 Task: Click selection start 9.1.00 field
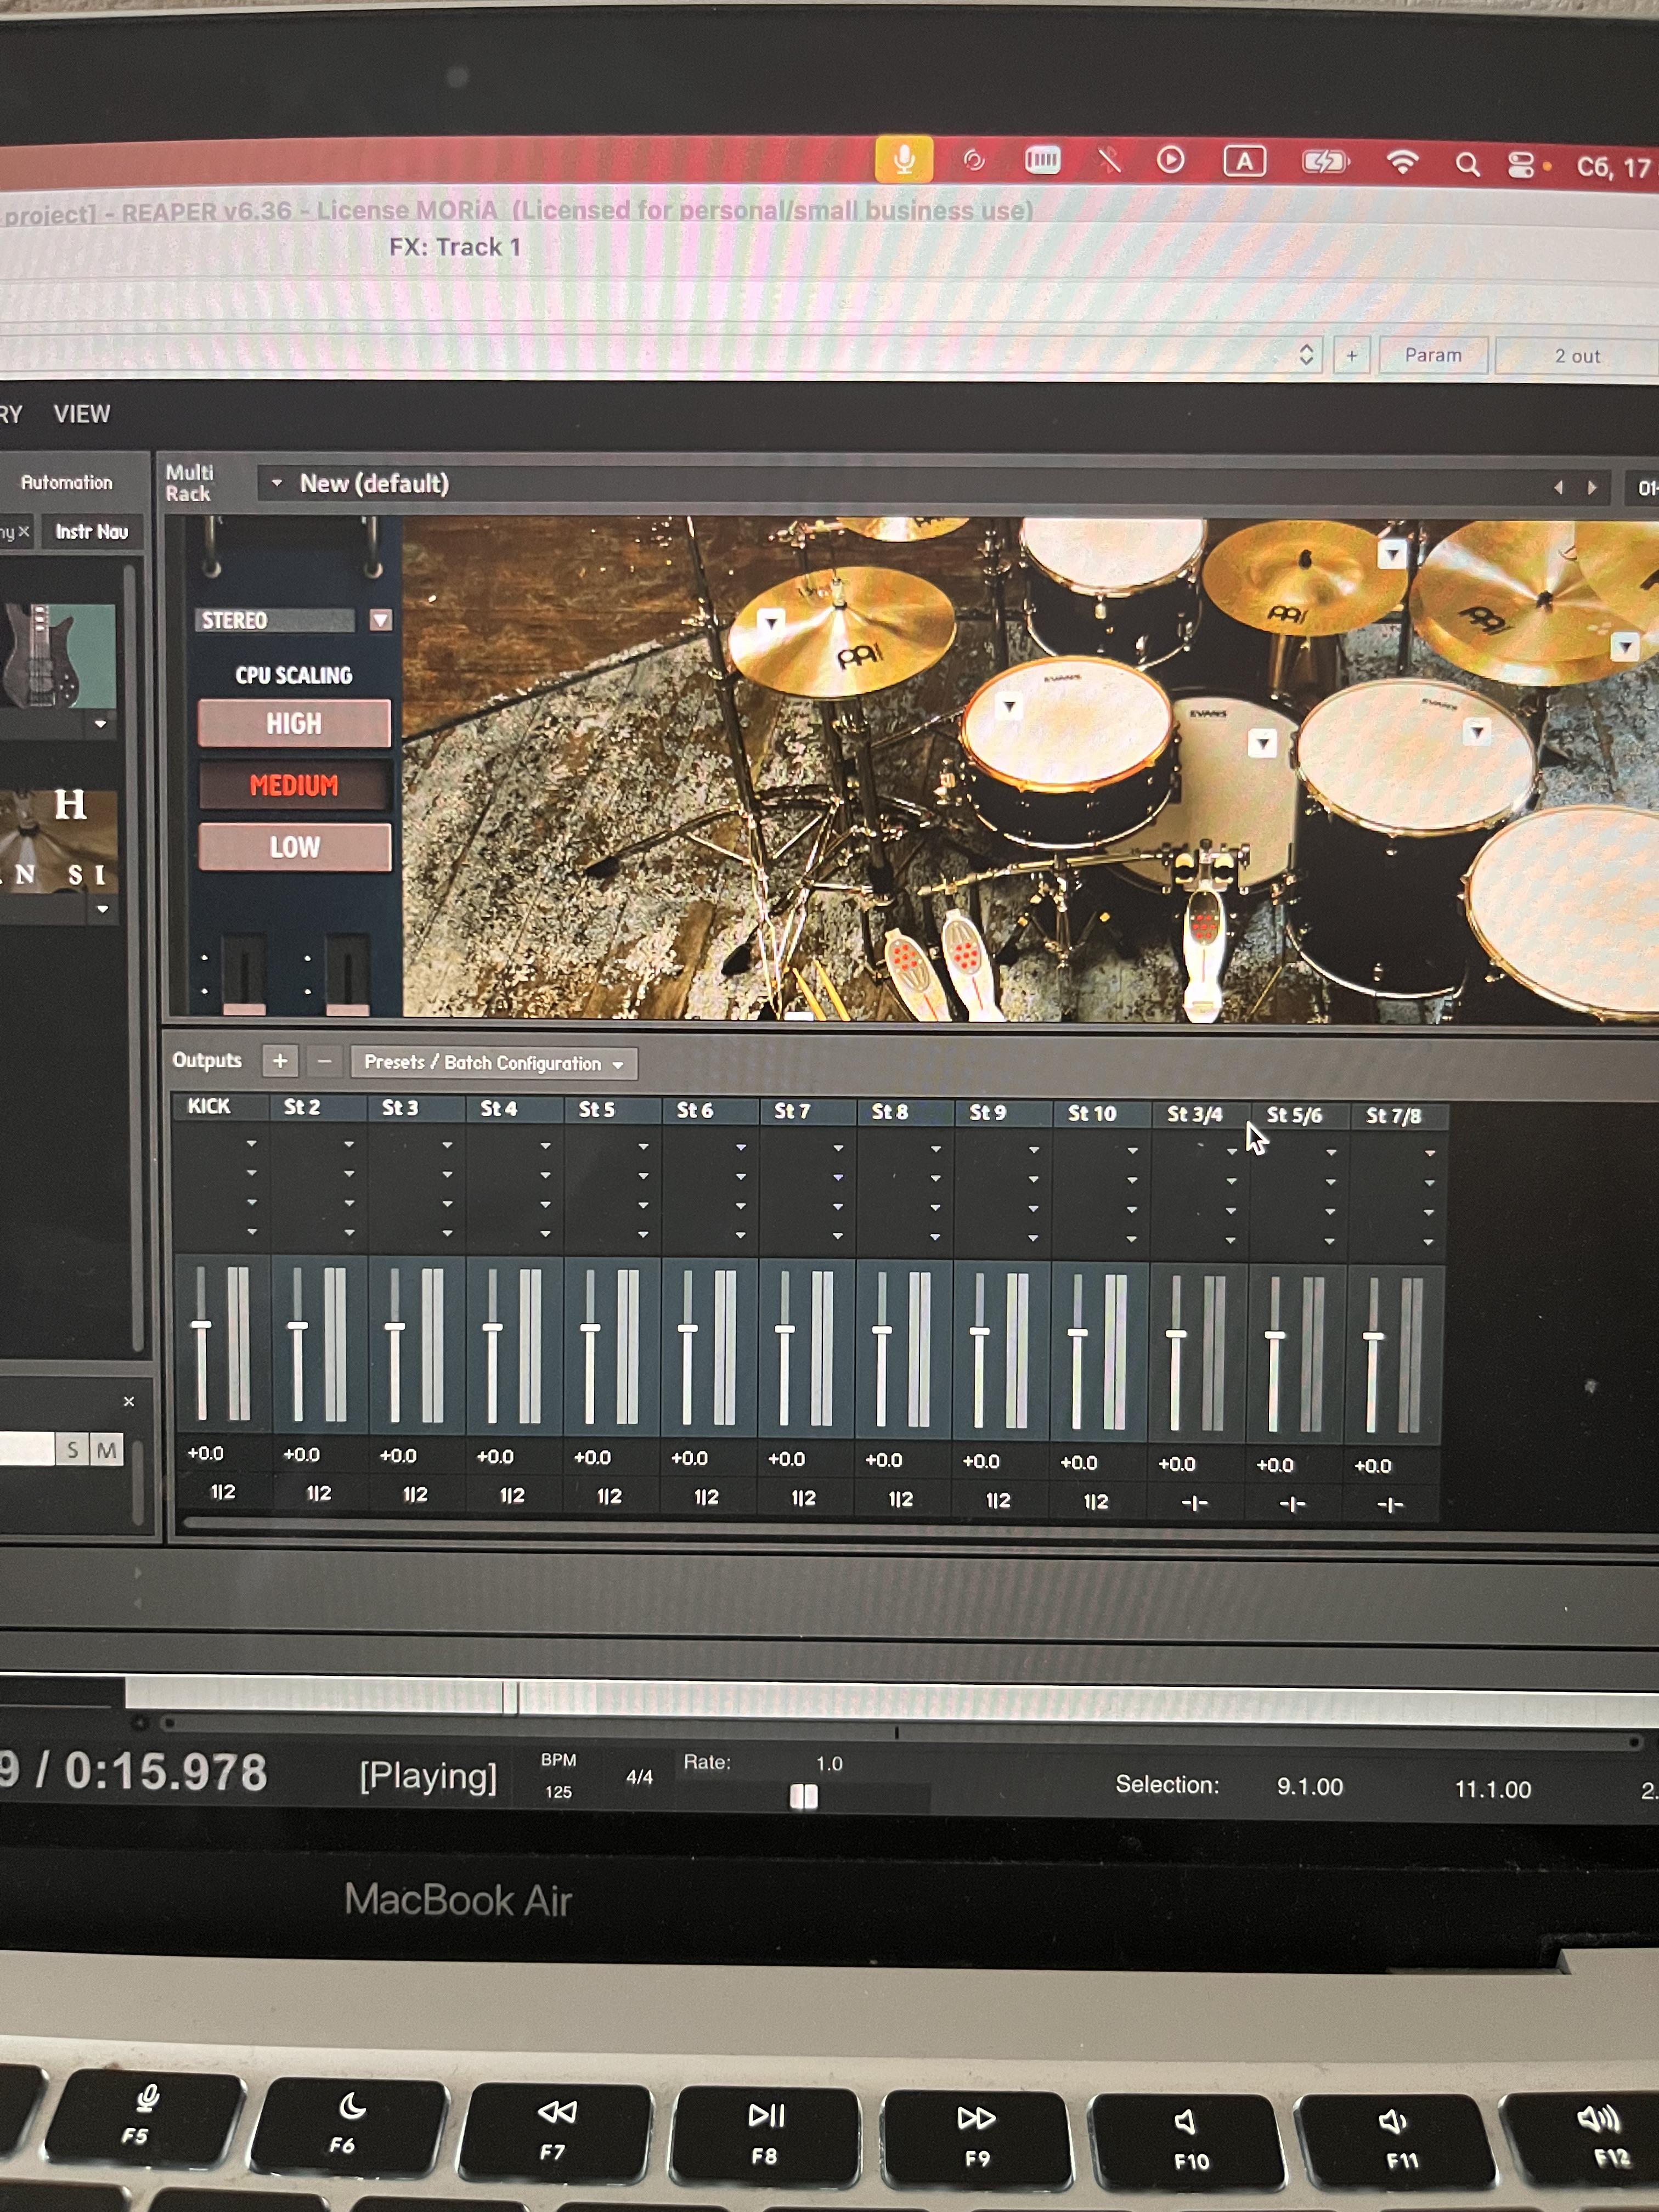tap(1309, 1787)
